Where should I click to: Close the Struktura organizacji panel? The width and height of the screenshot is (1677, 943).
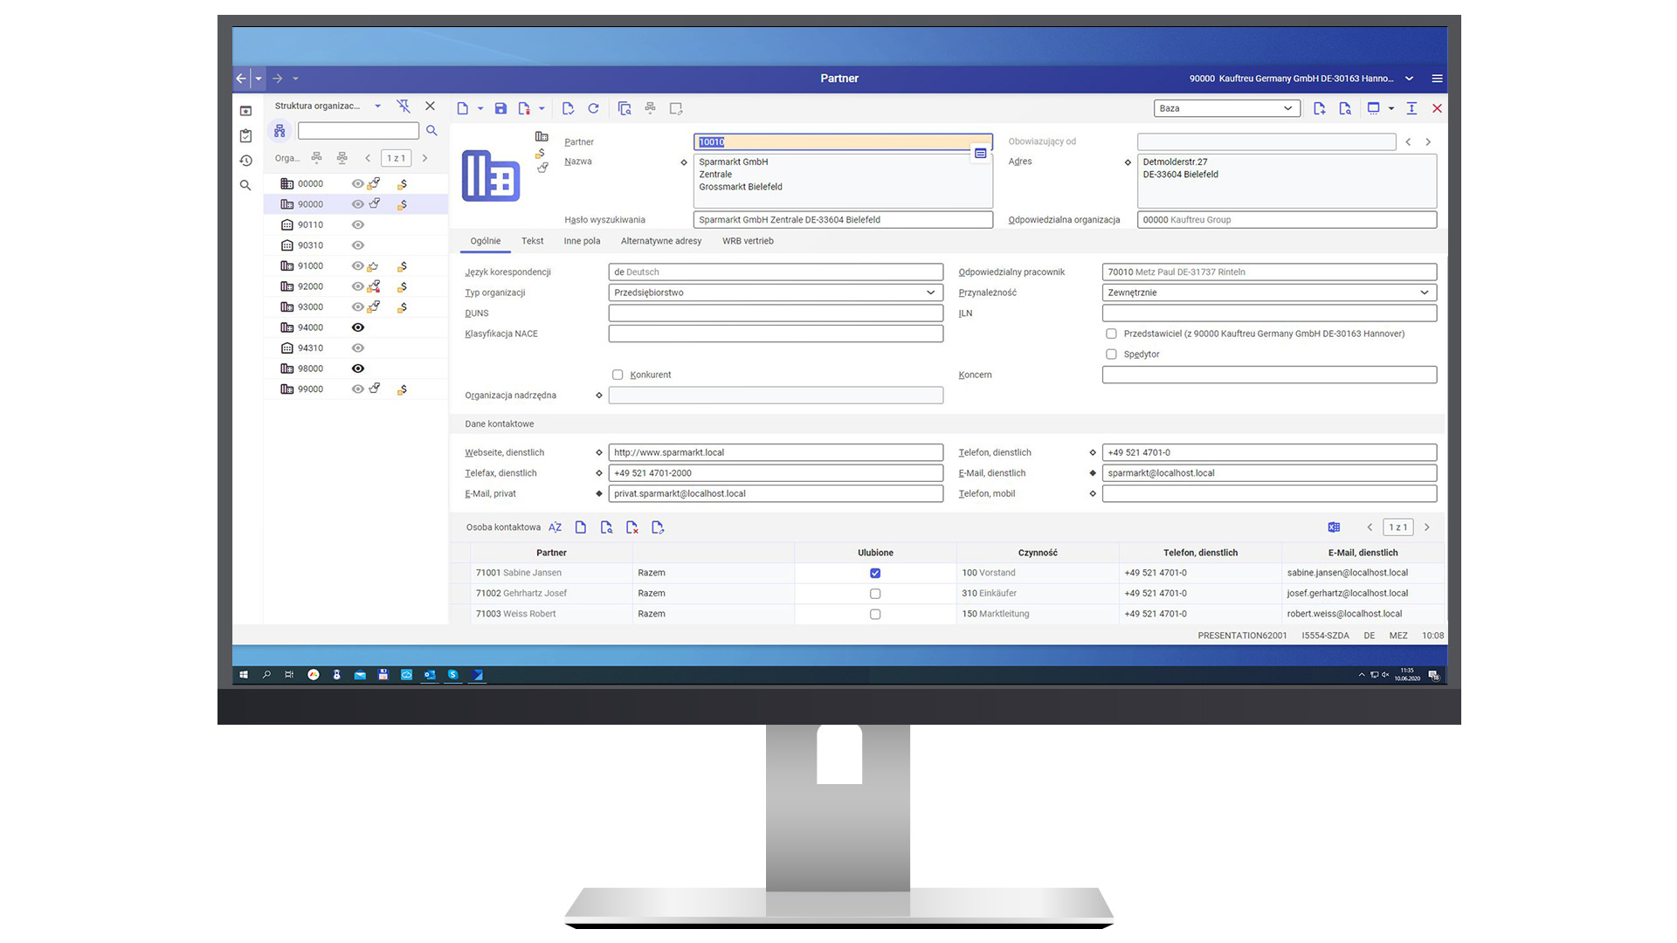point(430,106)
